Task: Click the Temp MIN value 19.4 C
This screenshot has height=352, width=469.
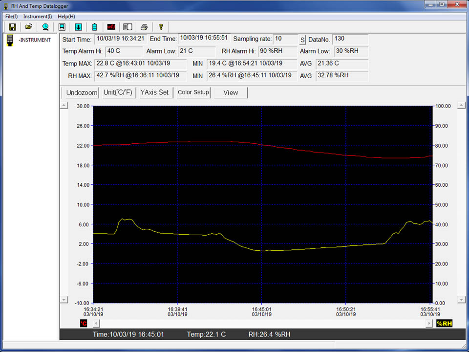Action: (252, 64)
